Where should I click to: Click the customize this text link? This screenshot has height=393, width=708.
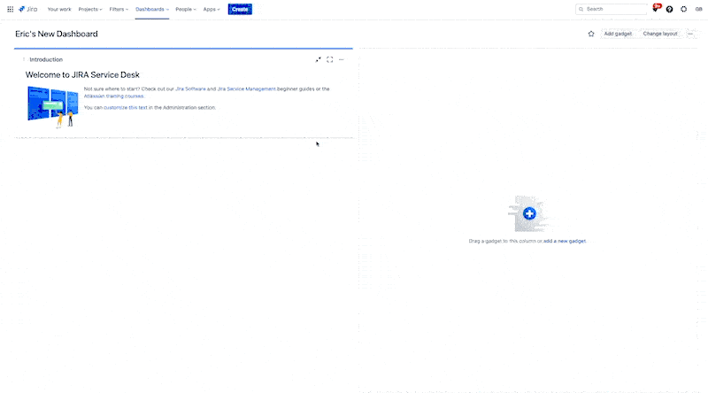coord(126,107)
